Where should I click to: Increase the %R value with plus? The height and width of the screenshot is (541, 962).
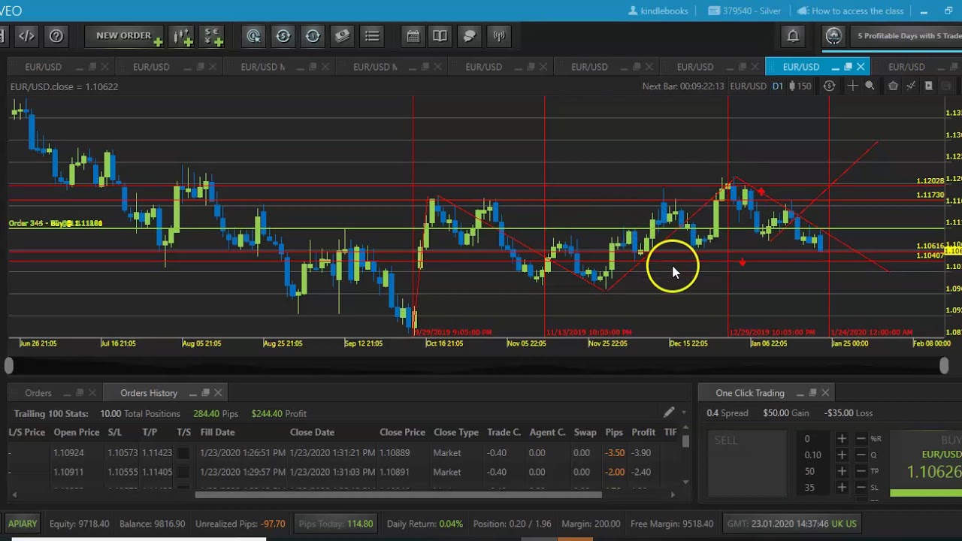pos(841,439)
